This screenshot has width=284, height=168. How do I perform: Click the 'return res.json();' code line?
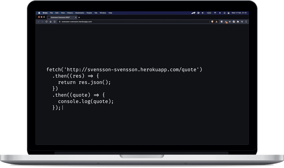click(x=84, y=82)
